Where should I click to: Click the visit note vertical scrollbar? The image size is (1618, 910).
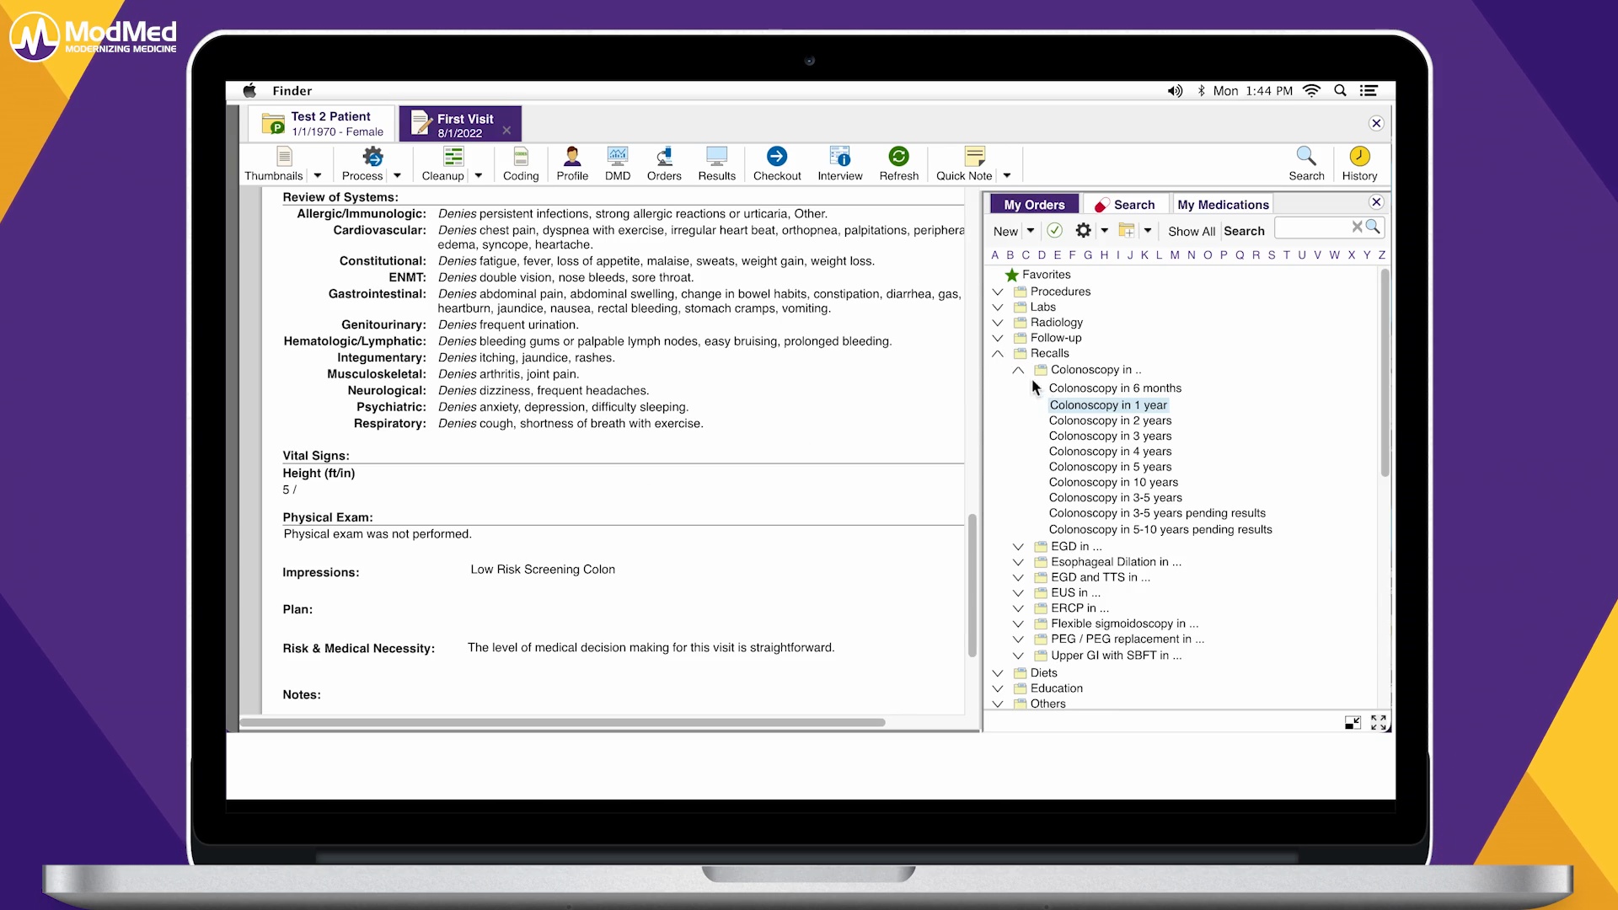pos(972,585)
